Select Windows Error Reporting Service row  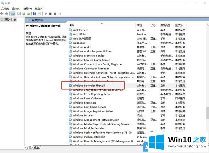(x=127, y=94)
